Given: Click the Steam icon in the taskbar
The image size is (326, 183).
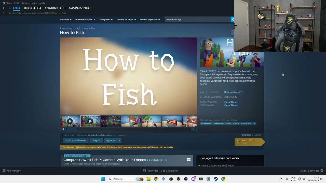Looking at the screenshot, I should tap(216, 179).
